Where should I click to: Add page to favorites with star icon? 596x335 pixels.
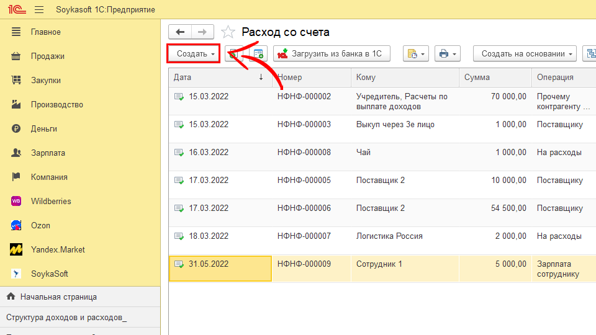tap(228, 32)
